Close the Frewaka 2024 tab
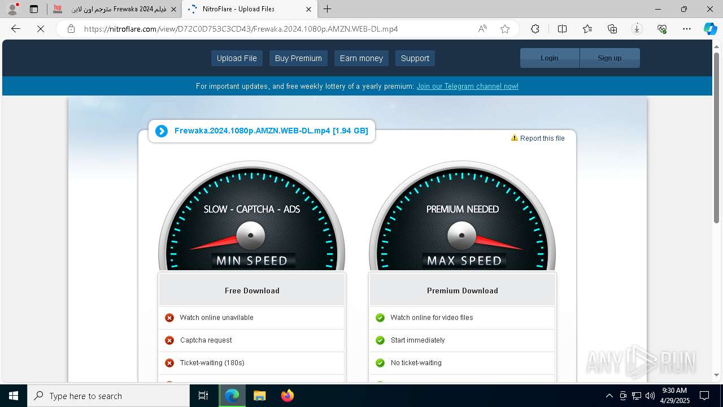723x407 pixels. coord(173,9)
